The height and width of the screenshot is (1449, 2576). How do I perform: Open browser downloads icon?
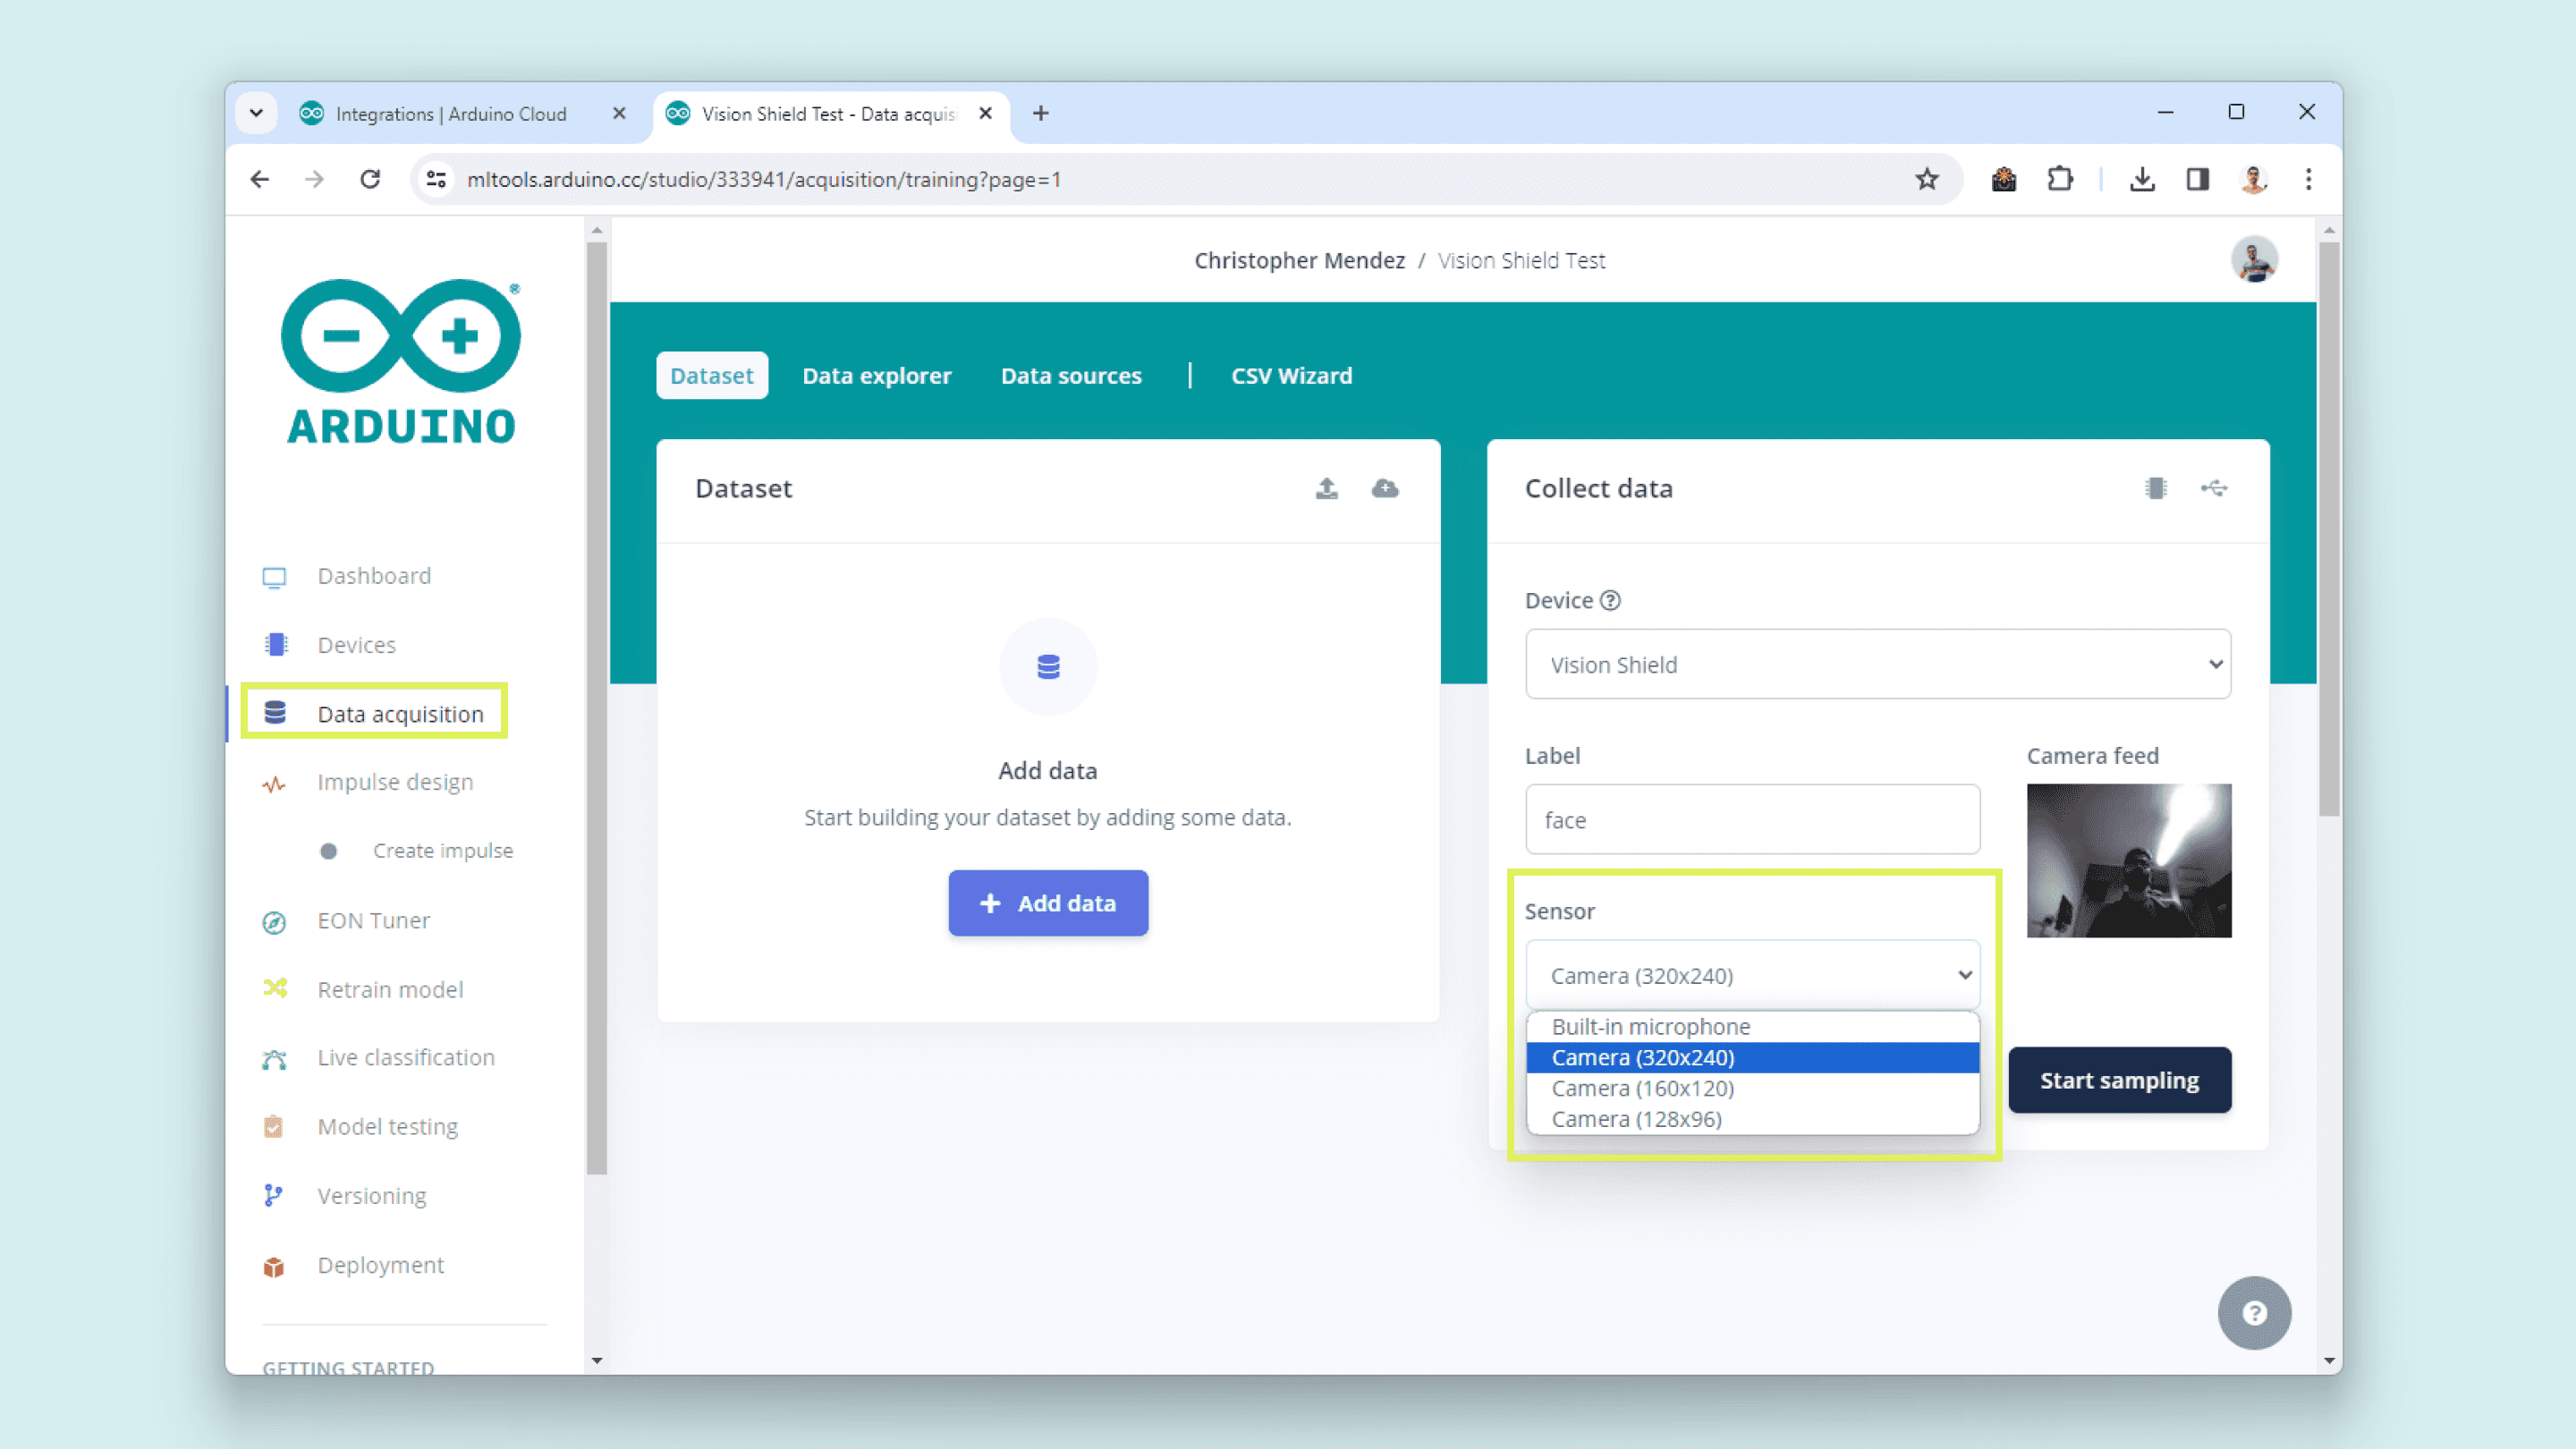click(2142, 179)
